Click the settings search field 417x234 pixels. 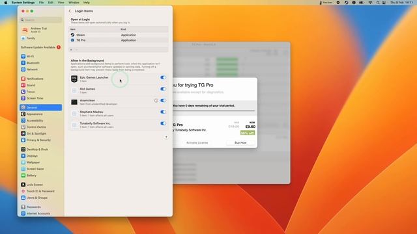click(x=41, y=20)
